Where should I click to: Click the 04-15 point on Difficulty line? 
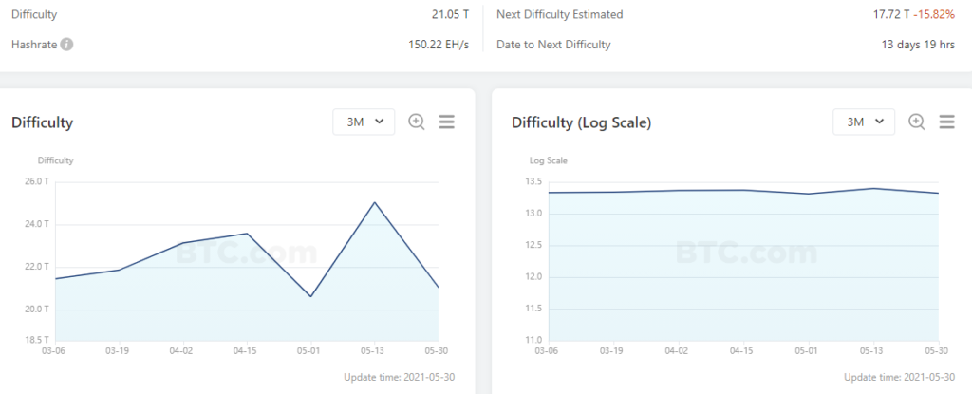[247, 234]
